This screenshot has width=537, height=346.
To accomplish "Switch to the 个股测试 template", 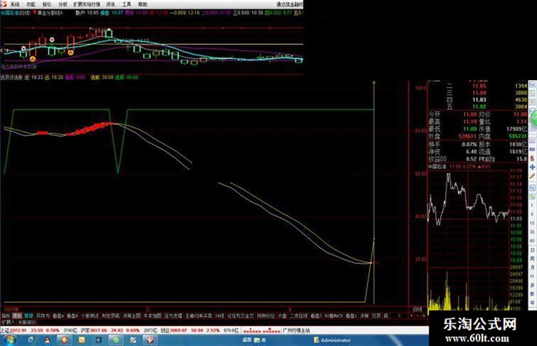I will 90,315.
